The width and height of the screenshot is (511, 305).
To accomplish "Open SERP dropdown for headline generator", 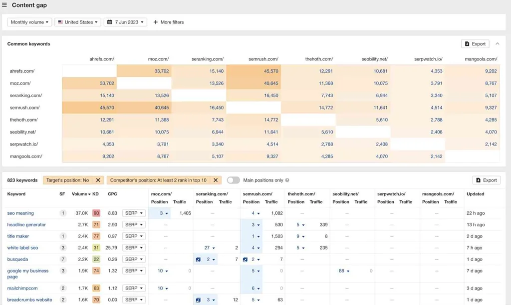I will [x=134, y=225].
